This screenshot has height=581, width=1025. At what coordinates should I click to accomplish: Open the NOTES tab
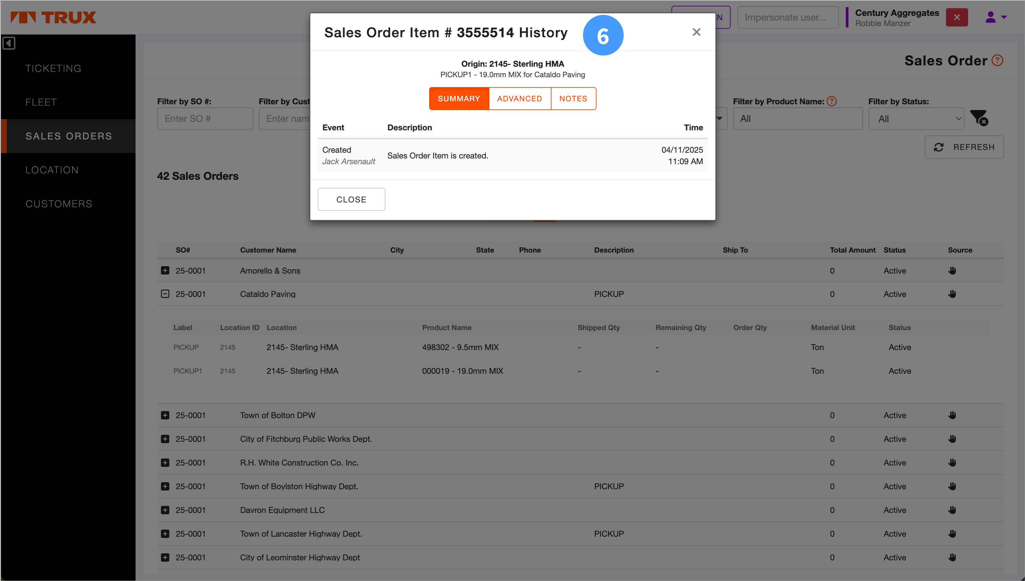[x=573, y=99]
